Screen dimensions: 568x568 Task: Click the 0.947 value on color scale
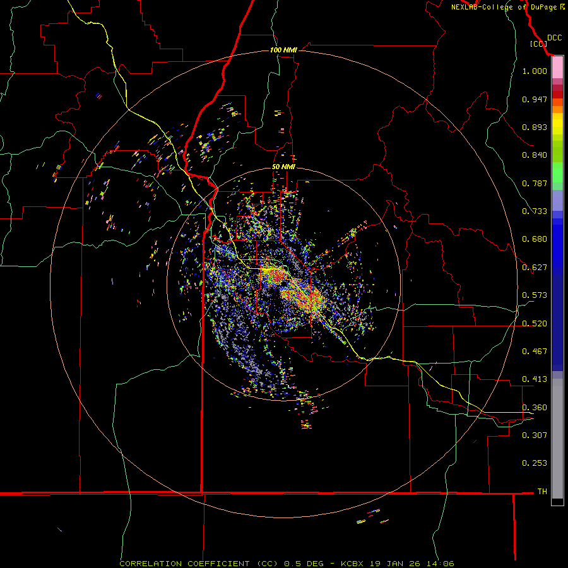pos(535,99)
